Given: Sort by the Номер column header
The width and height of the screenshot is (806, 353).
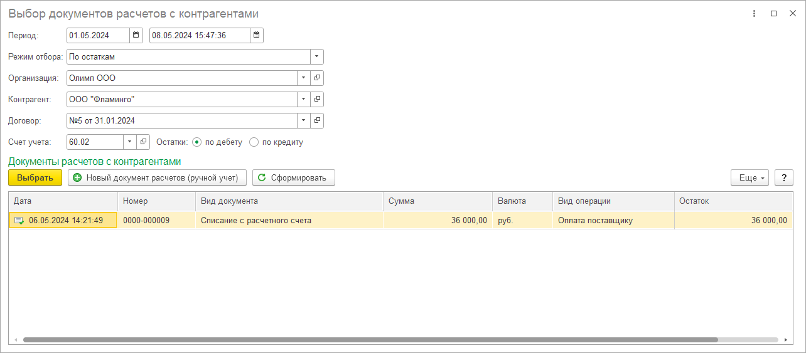Looking at the screenshot, I should point(156,201).
